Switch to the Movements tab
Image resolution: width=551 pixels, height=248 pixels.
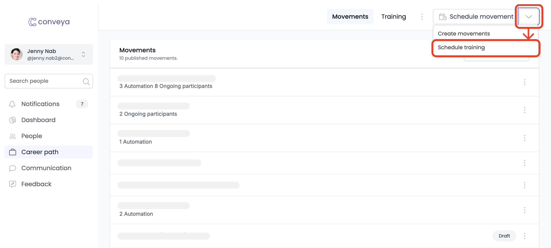(x=350, y=17)
